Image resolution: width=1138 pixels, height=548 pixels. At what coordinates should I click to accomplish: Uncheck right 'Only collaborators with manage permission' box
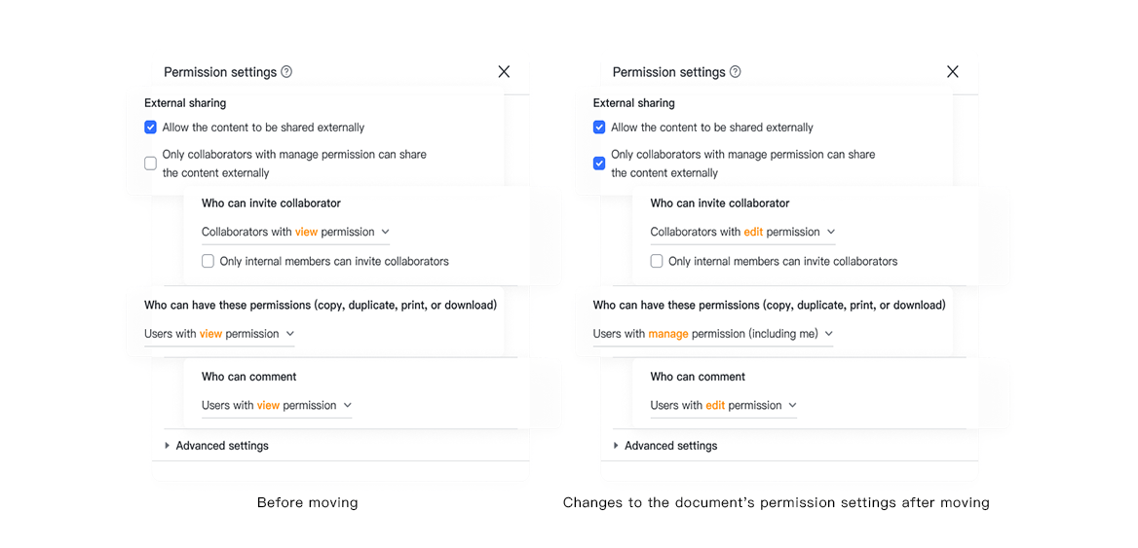[x=599, y=164]
